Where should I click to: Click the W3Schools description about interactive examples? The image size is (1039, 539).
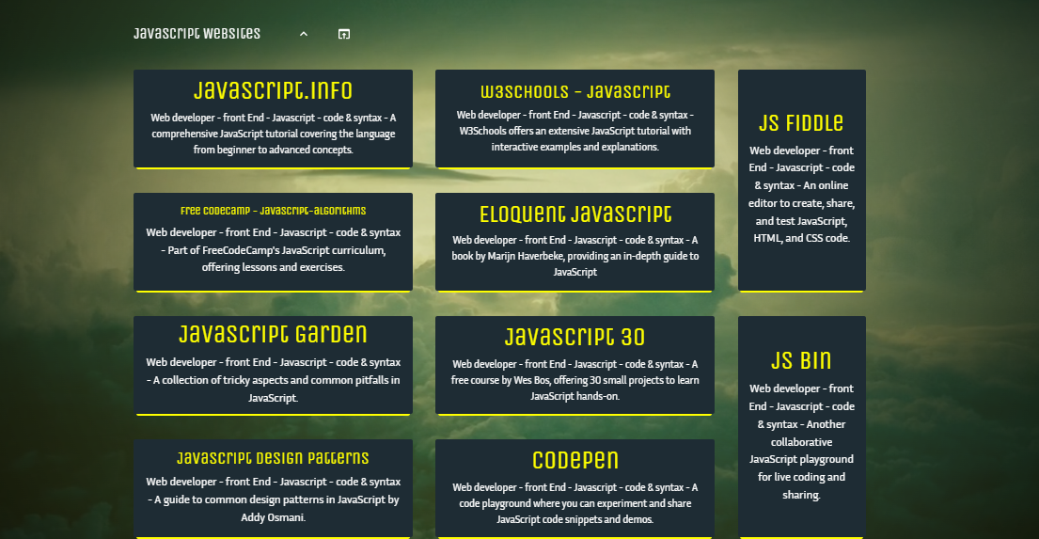(x=575, y=132)
